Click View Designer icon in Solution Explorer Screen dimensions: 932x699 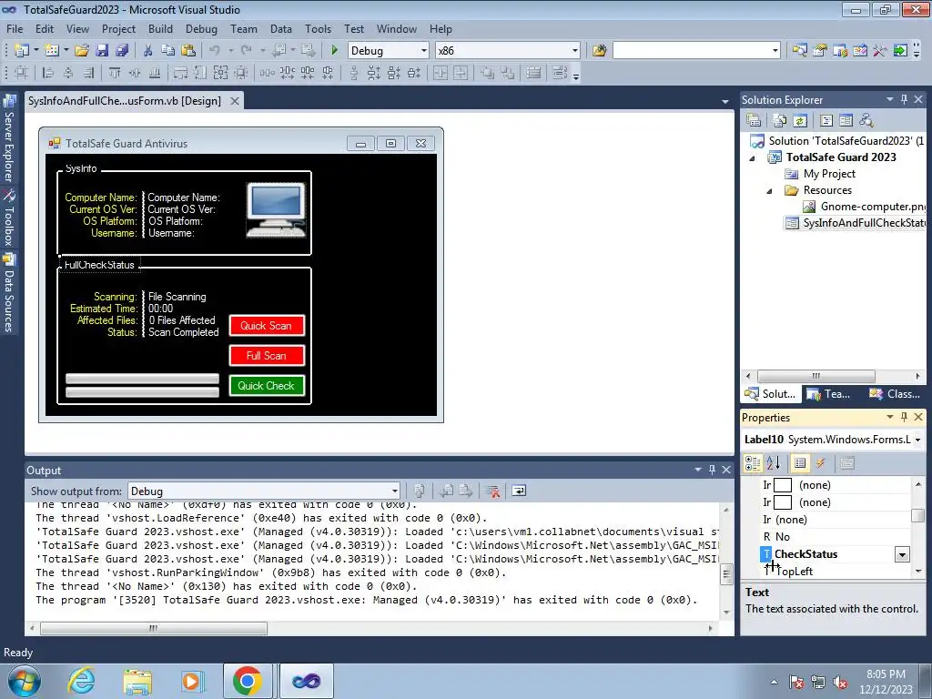(x=846, y=120)
